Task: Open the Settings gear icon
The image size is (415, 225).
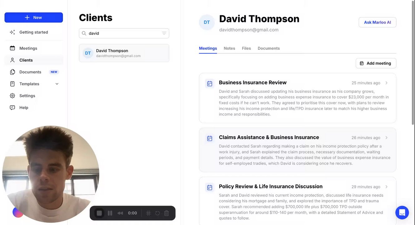Action: pyautogui.click(x=12, y=96)
